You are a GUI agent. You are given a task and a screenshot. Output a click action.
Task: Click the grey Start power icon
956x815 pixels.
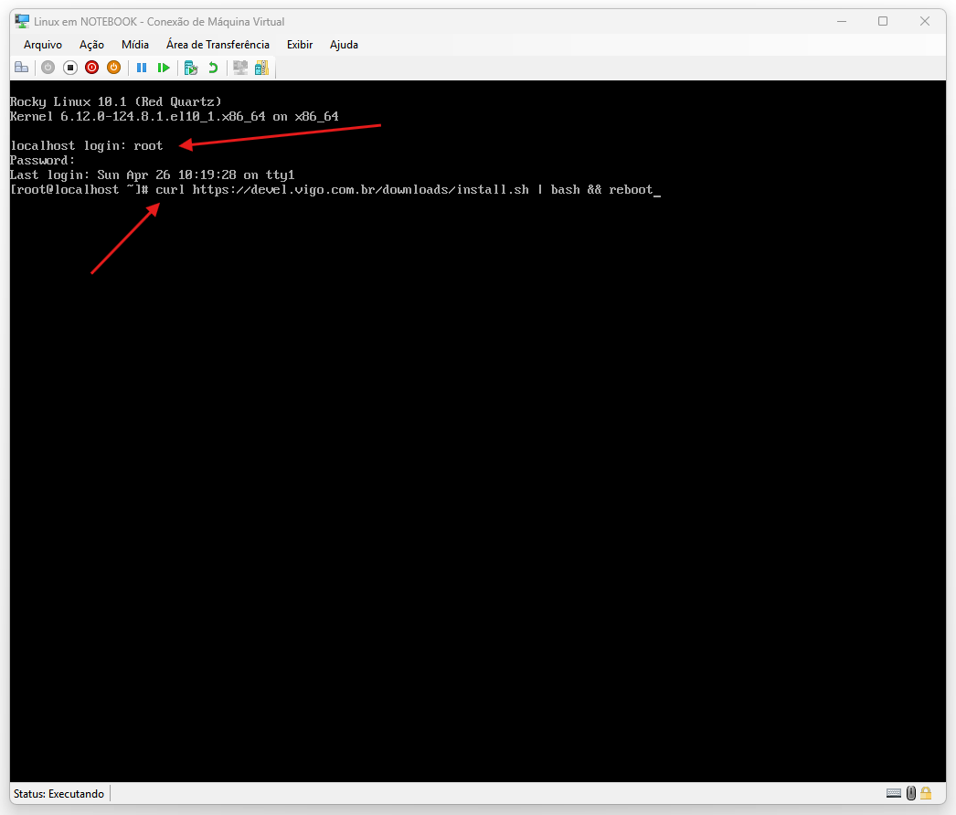tap(48, 68)
